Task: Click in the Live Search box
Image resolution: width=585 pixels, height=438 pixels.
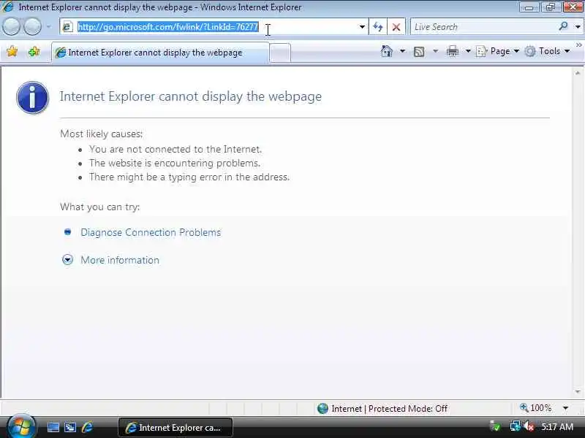Action: [x=483, y=27]
